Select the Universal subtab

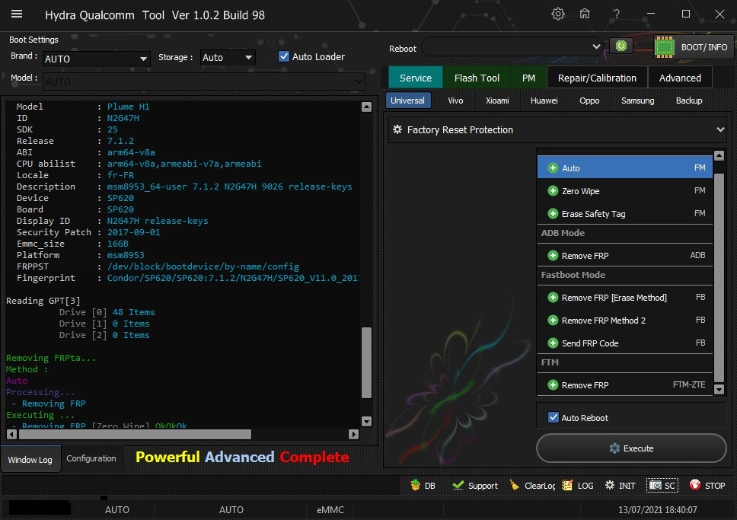click(x=407, y=100)
